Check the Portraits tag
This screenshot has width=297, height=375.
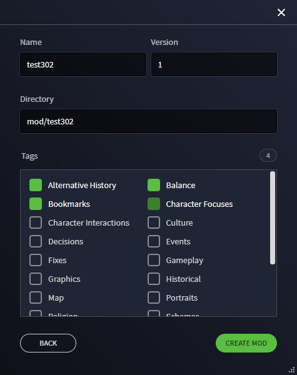pos(154,297)
